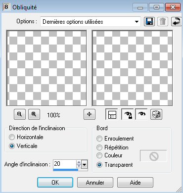Save the preset with the floppy disk icon

tap(149, 22)
